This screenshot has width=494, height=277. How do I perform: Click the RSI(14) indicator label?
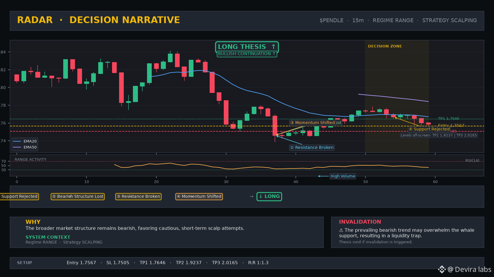472,161
